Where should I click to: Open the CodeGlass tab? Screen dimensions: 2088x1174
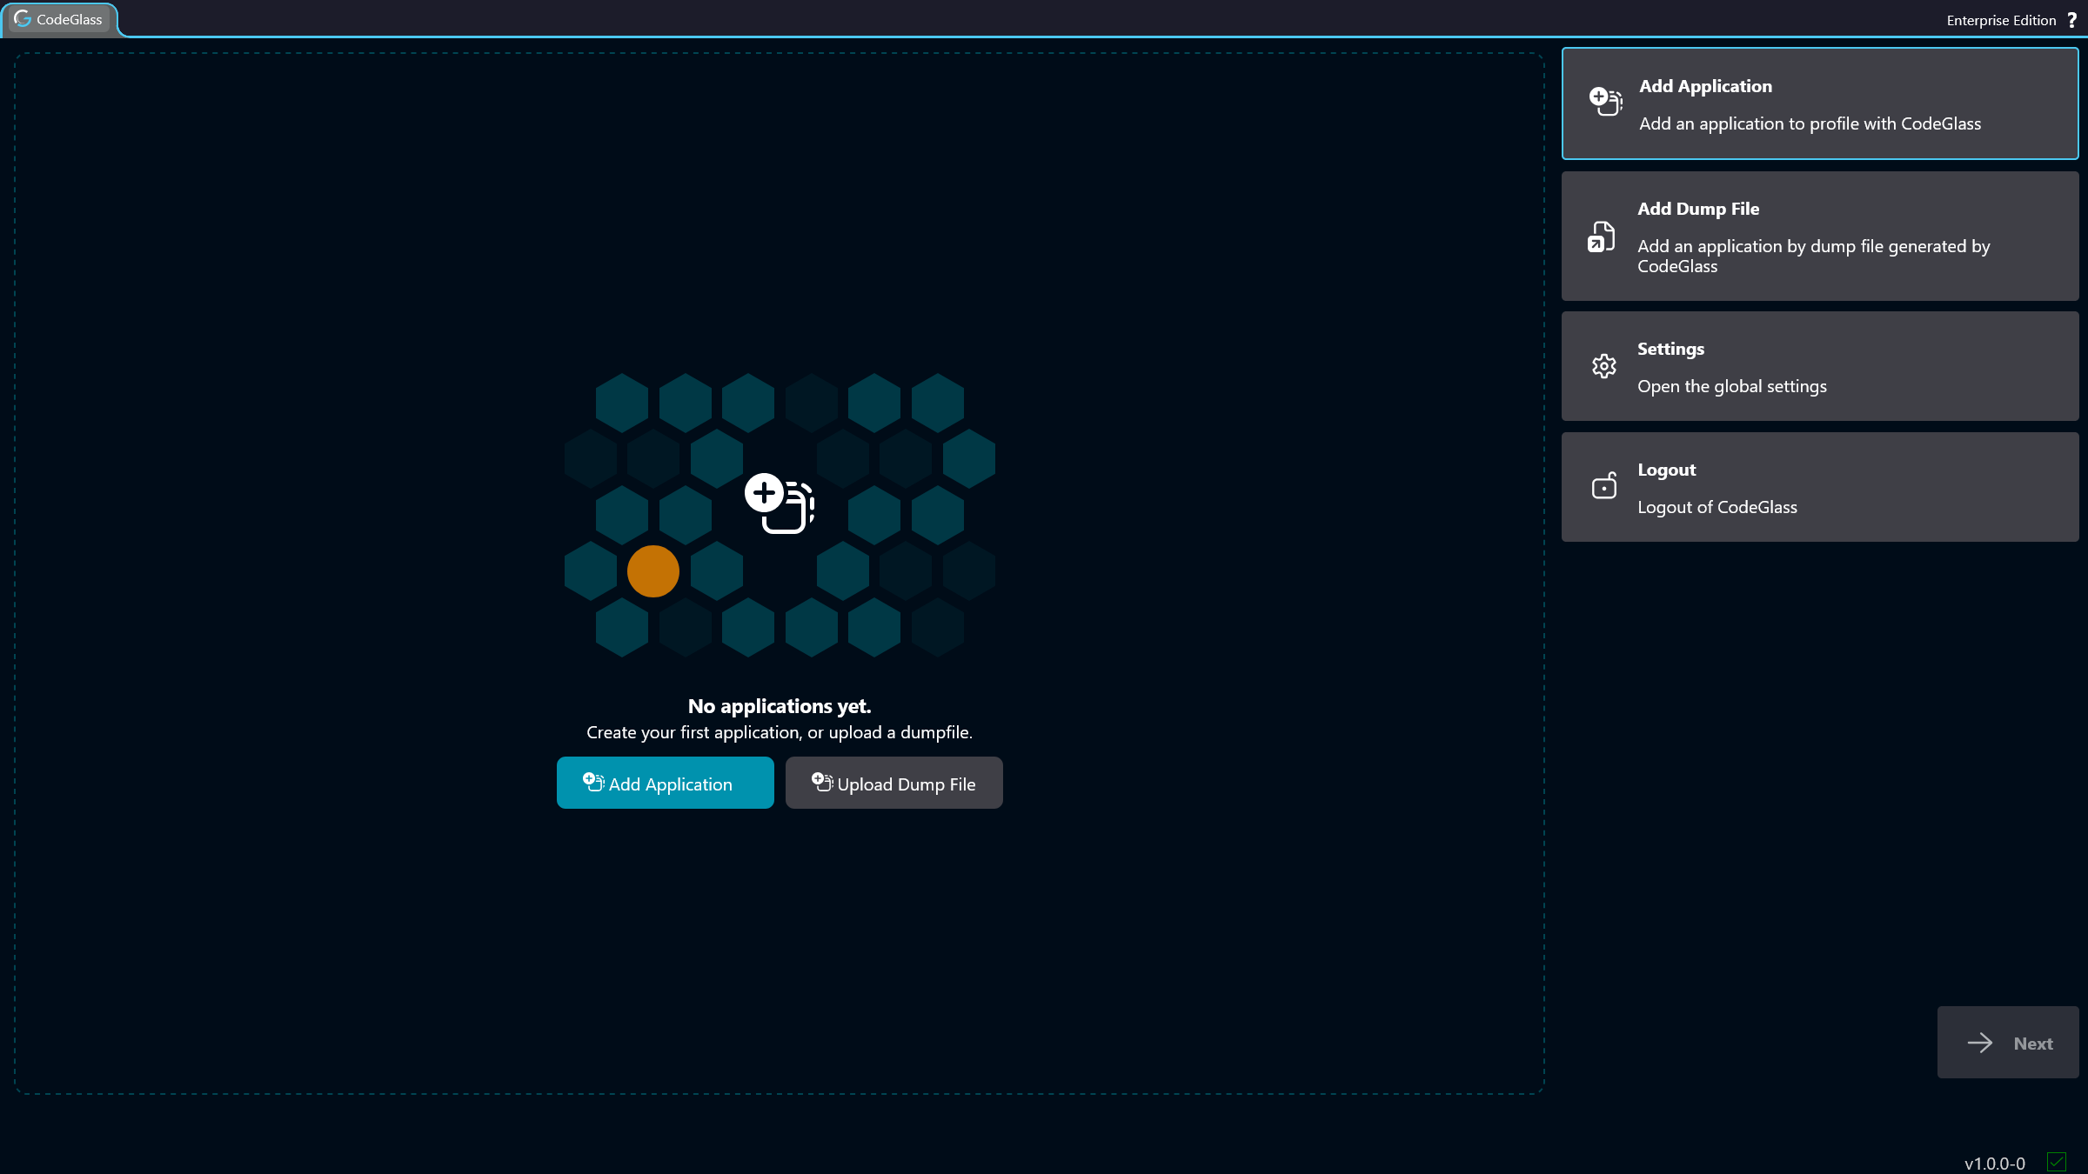[59, 19]
